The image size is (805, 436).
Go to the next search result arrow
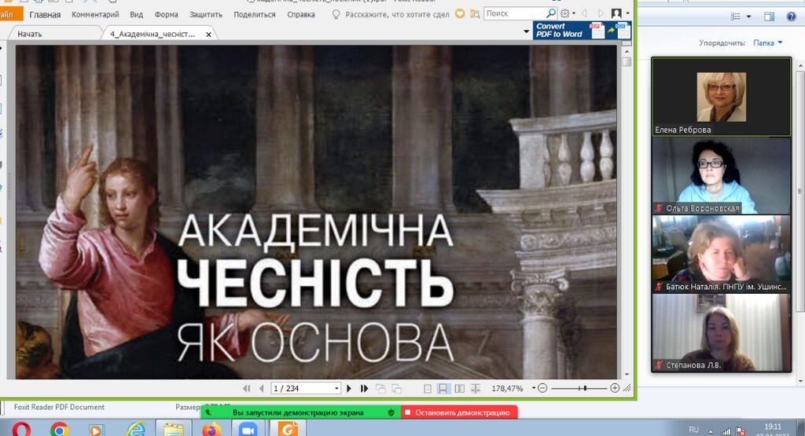(601, 13)
